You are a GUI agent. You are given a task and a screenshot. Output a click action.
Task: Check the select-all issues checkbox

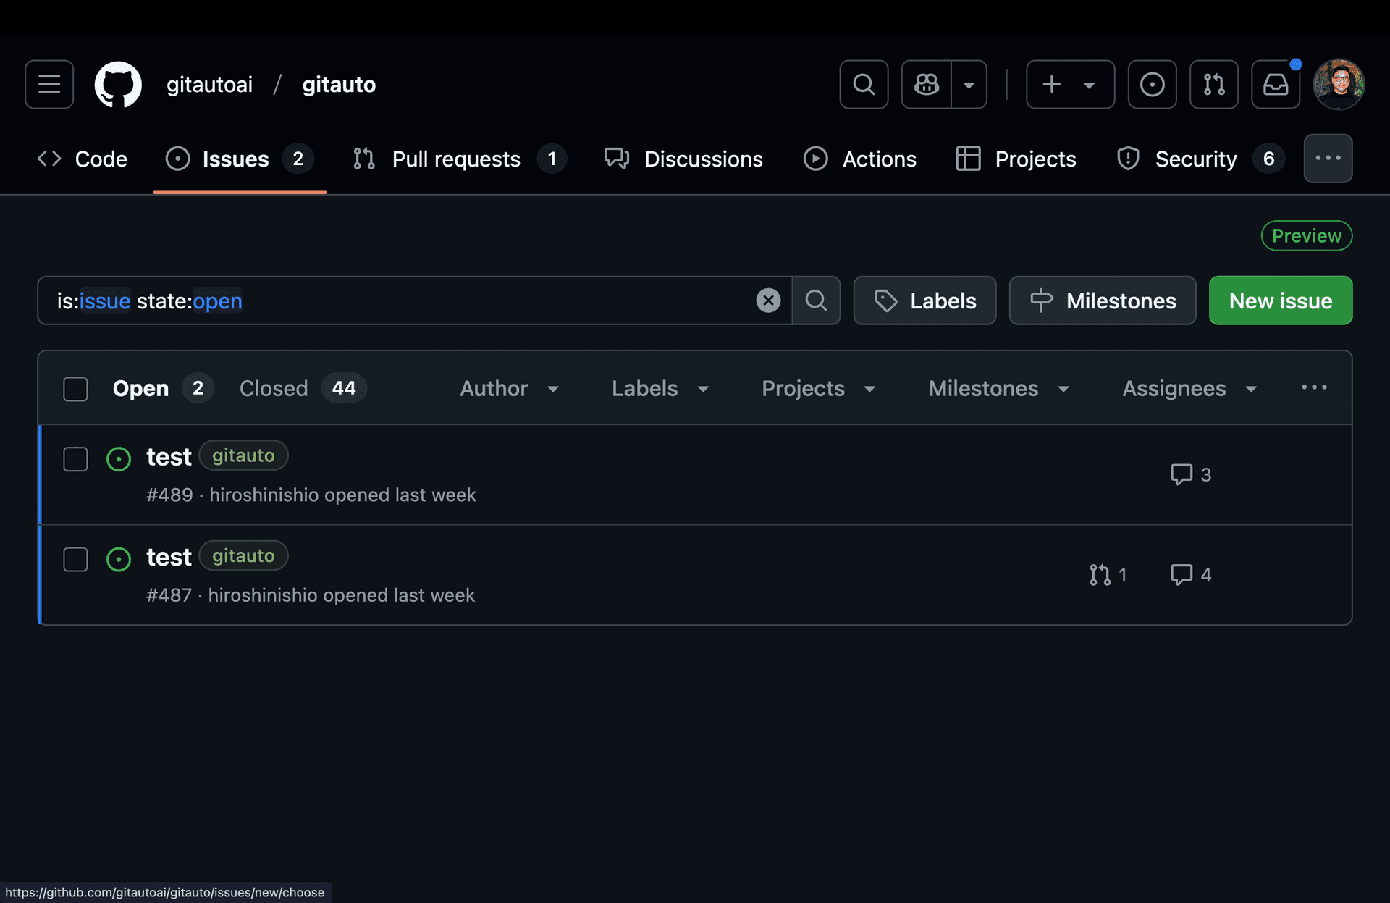pos(75,389)
